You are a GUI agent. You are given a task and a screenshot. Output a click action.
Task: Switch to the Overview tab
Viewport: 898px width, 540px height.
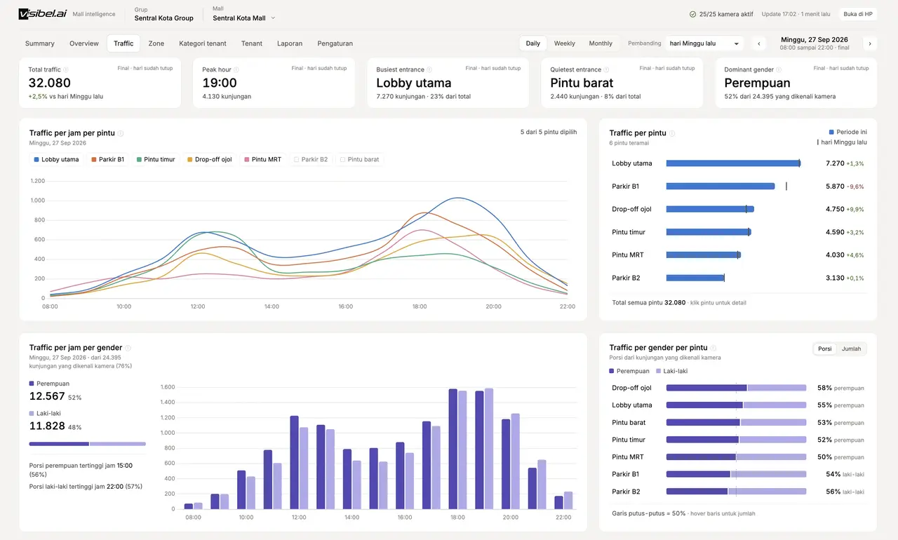tap(84, 43)
